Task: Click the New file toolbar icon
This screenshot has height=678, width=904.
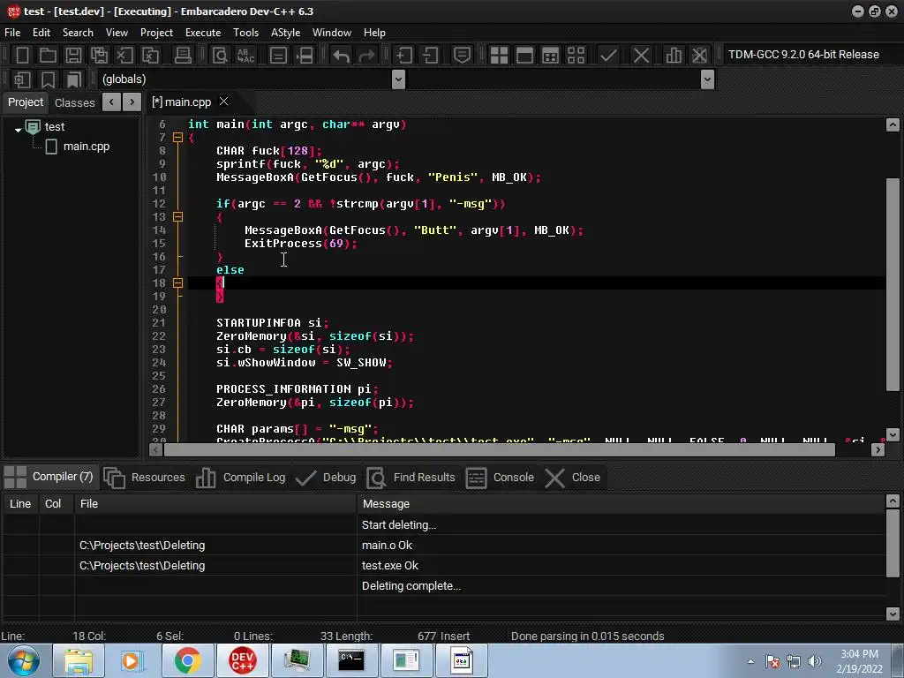Action: pyautogui.click(x=22, y=56)
